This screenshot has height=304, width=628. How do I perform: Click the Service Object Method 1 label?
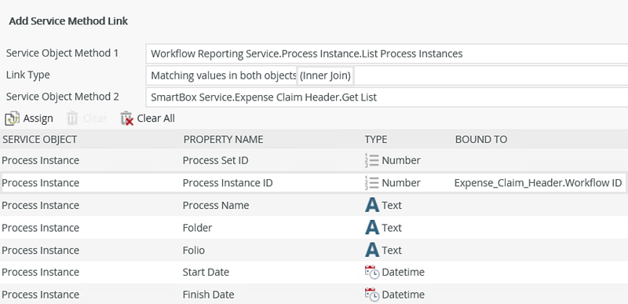click(63, 53)
